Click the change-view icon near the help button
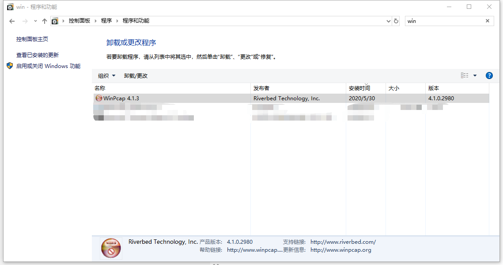 (x=465, y=75)
